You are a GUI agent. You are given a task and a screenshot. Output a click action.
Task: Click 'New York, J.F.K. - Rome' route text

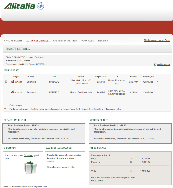[18, 61]
